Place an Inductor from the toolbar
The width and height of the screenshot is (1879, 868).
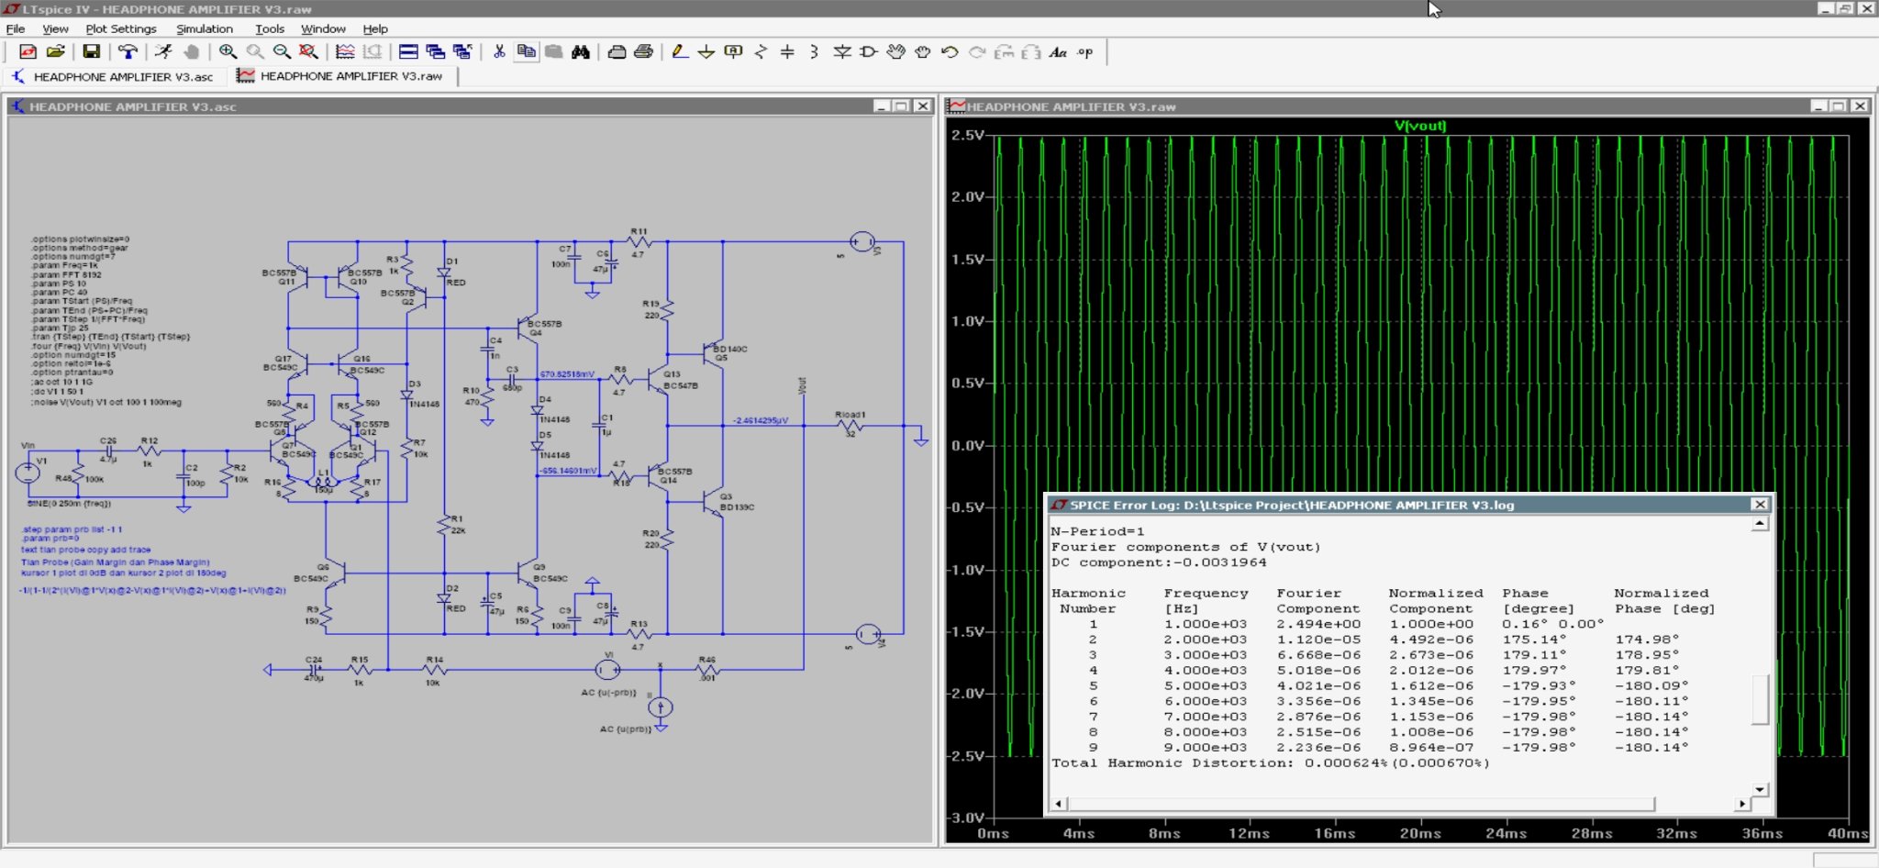(815, 52)
